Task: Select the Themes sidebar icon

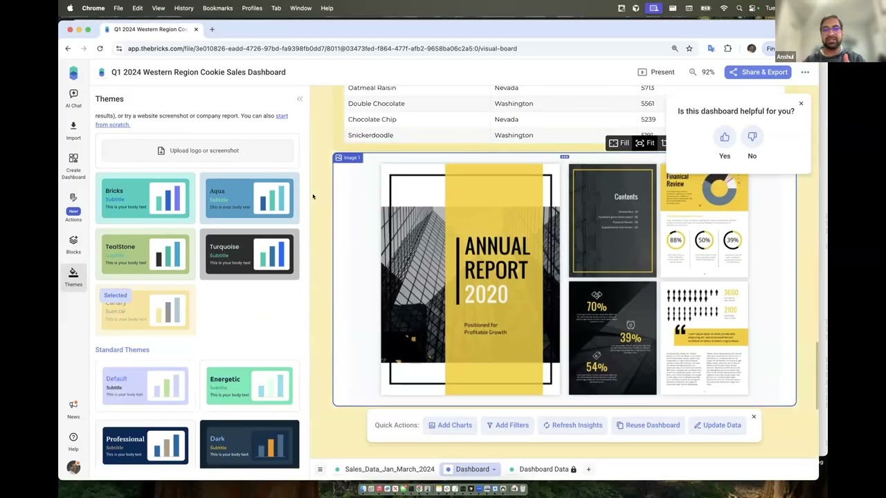Action: pyautogui.click(x=73, y=273)
